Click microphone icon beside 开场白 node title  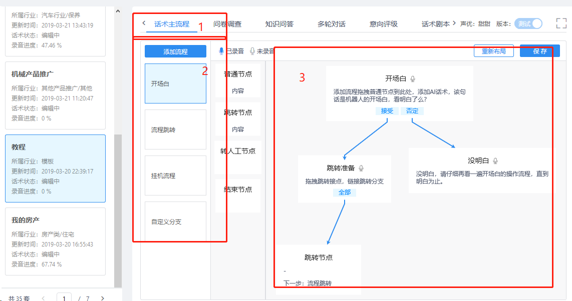coord(413,78)
